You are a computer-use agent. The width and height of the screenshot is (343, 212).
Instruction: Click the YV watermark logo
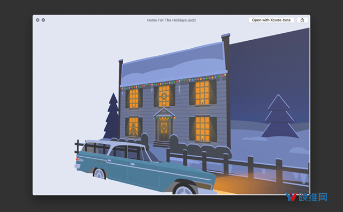pyautogui.click(x=292, y=197)
